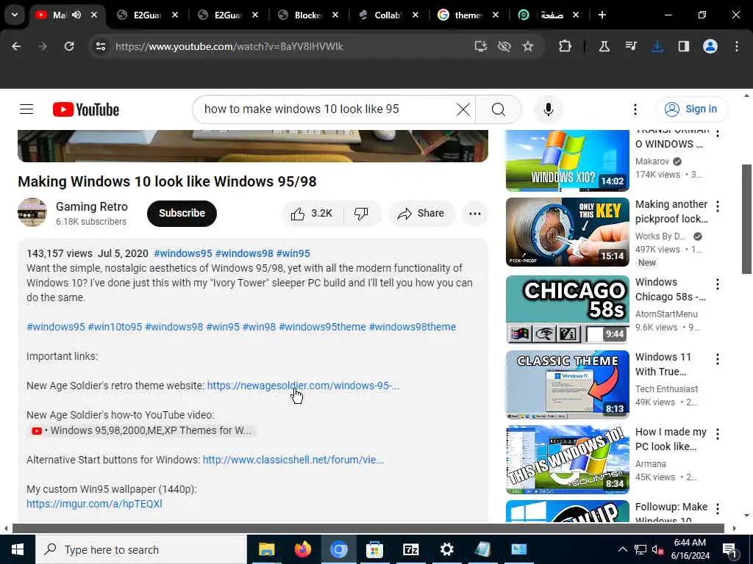The width and height of the screenshot is (753, 564).
Task: Subscribe to Gaming Retro channel
Action: (x=182, y=214)
